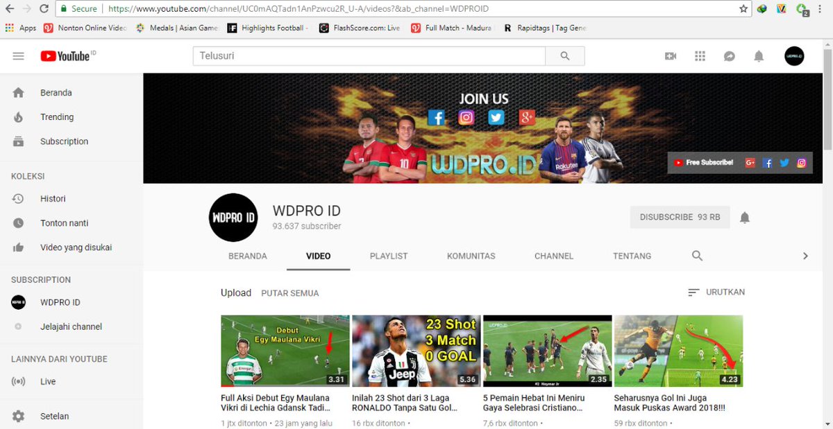Open the account avatar menu
Viewport: 833px width, 429px height.
[x=794, y=56]
